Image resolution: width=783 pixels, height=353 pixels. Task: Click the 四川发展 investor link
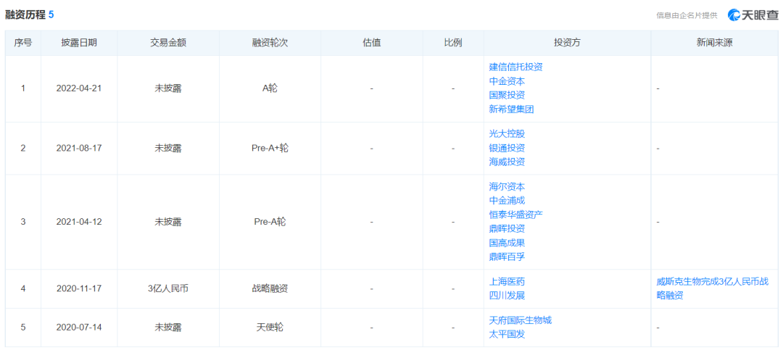pos(507,296)
